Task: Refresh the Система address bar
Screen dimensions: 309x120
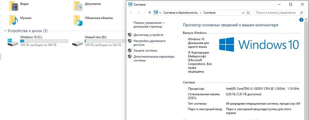Action: [248, 13]
